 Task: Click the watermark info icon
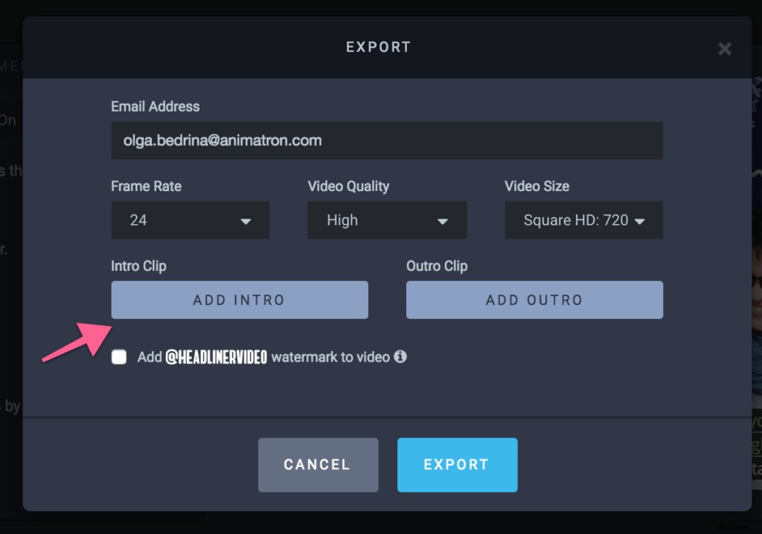tap(401, 357)
